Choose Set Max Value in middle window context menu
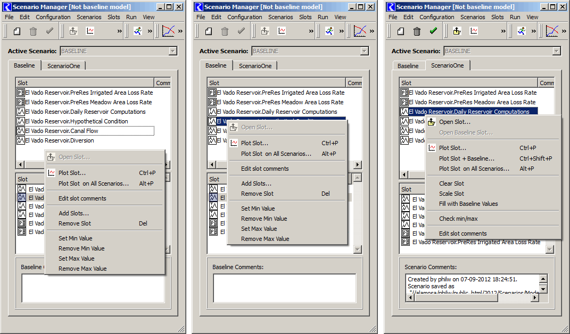This screenshot has height=334, width=570. pyautogui.click(x=287, y=229)
